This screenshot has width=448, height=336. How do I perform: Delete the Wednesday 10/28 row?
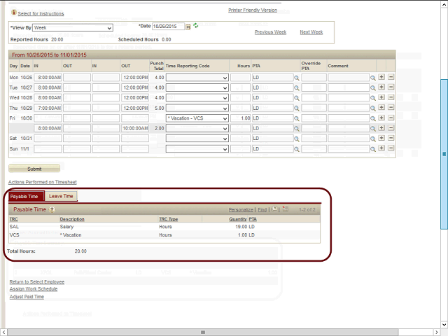(391, 98)
